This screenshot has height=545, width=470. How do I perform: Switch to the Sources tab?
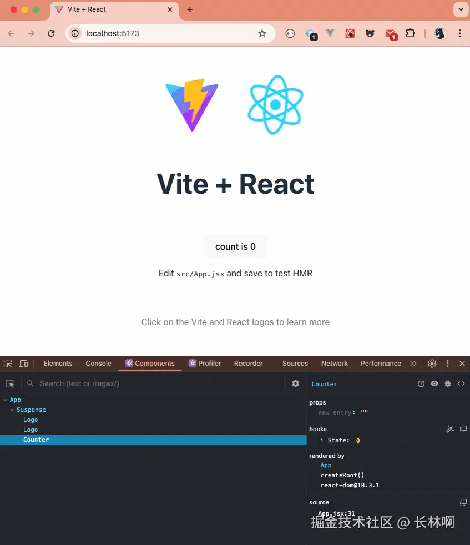(x=295, y=364)
